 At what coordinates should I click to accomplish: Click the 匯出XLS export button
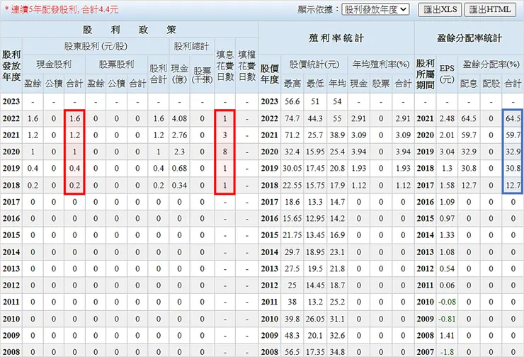440,10
